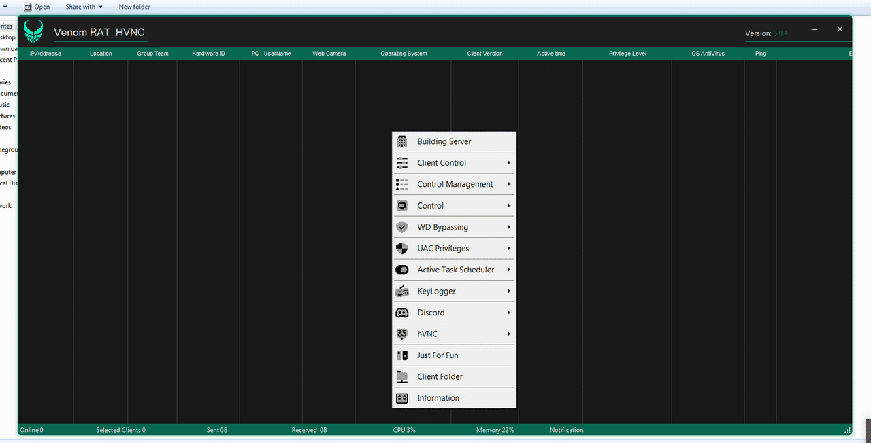Image resolution: width=871 pixels, height=443 pixels.
Task: Click the Information icon at menu bottom
Action: click(404, 397)
